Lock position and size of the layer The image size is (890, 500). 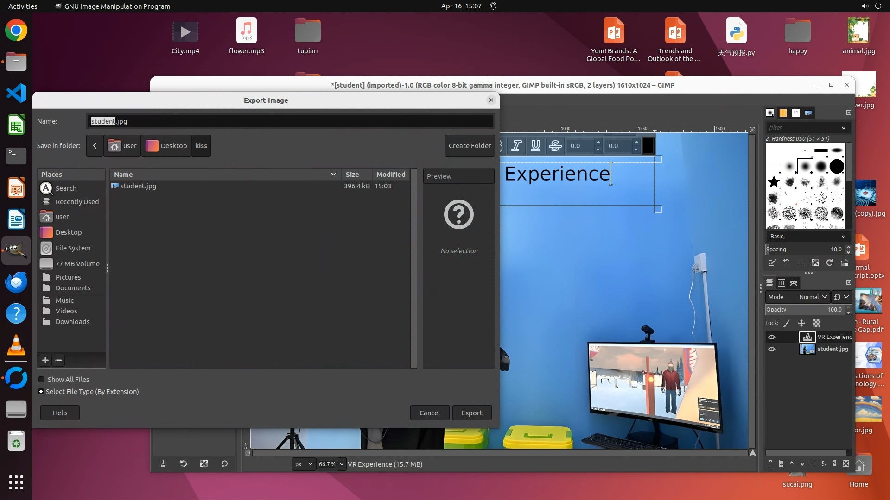801,323
